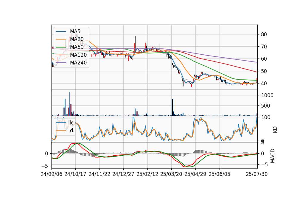Click the 25/07/30 date axis label

(257, 174)
